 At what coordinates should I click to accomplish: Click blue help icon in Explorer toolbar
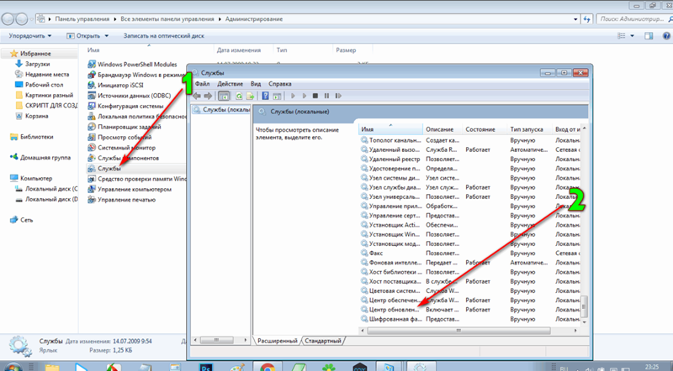[x=666, y=36]
